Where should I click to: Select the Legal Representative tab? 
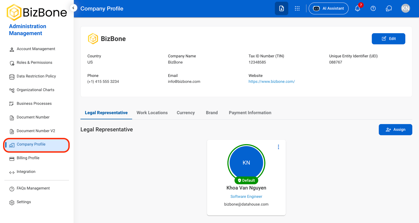(106, 113)
